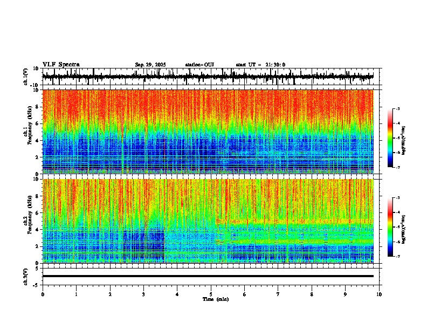Click the ch.2 spectrogram color scale bar
The width and height of the screenshot is (427, 330).
click(390, 227)
